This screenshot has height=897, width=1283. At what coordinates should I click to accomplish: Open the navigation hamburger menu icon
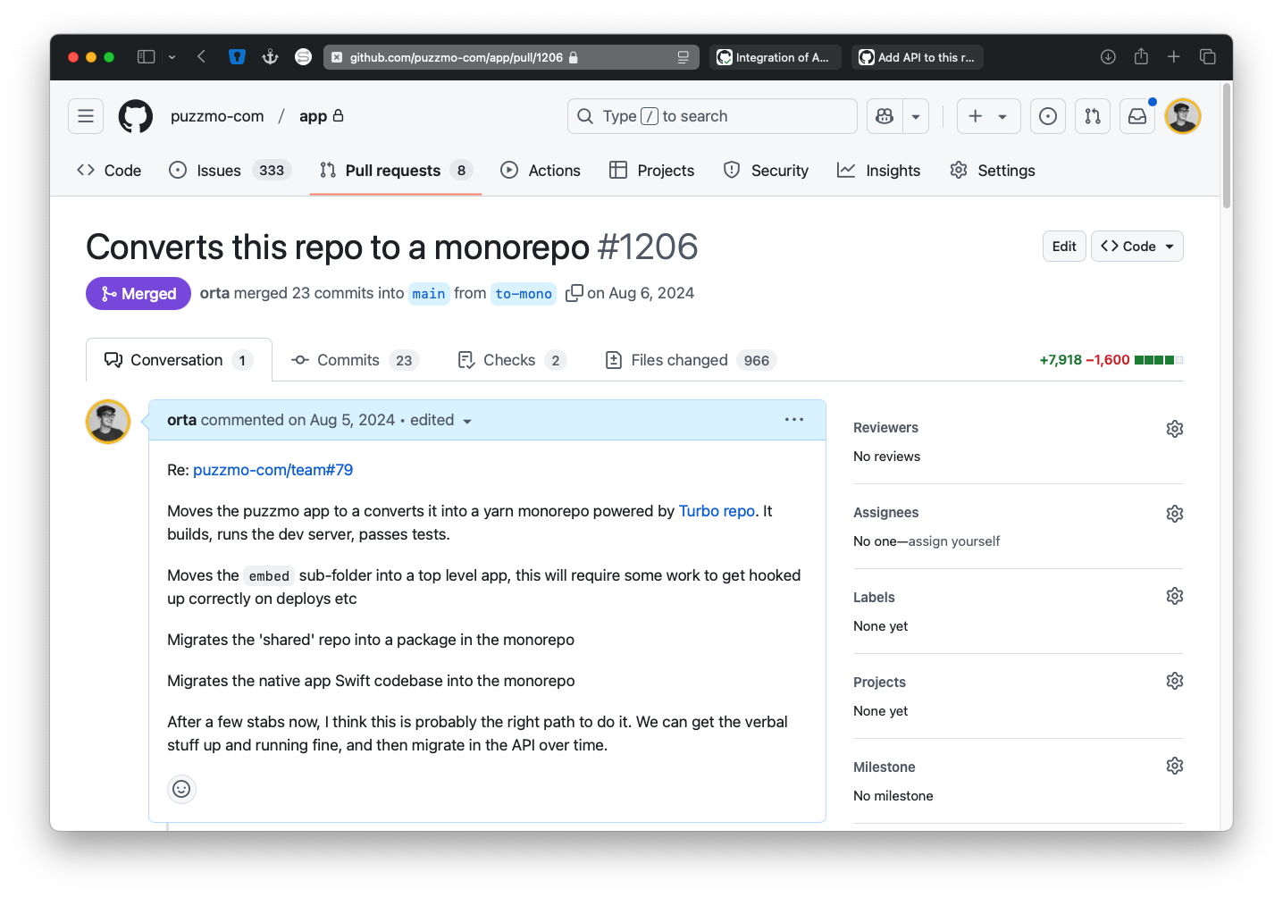pyautogui.click(x=85, y=115)
